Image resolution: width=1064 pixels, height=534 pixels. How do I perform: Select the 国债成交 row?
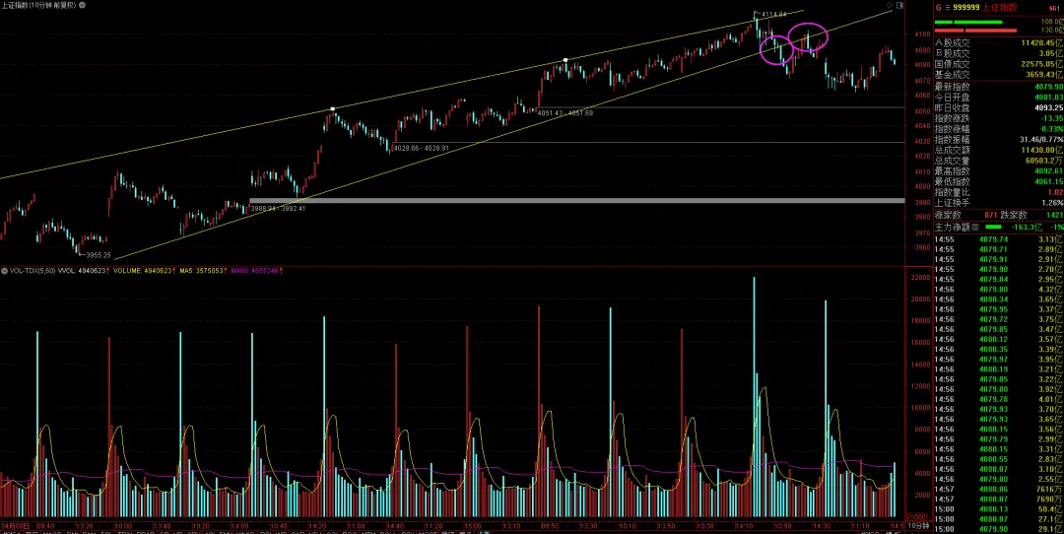[999, 64]
